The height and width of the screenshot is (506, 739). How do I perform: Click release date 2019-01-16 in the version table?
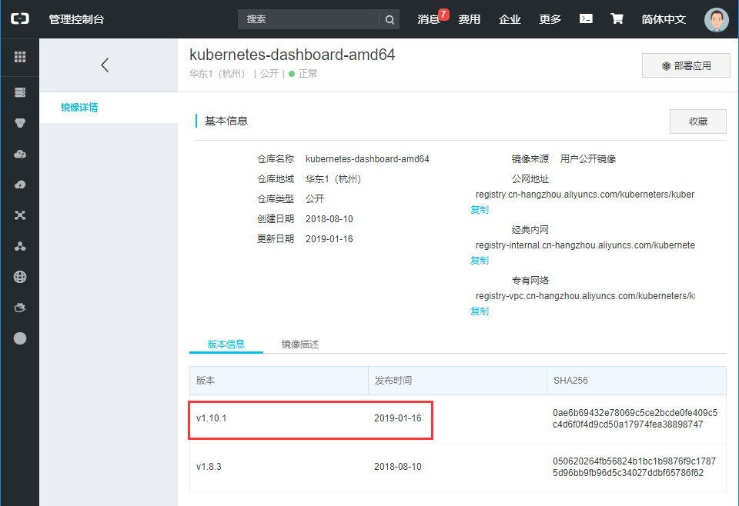(x=398, y=418)
